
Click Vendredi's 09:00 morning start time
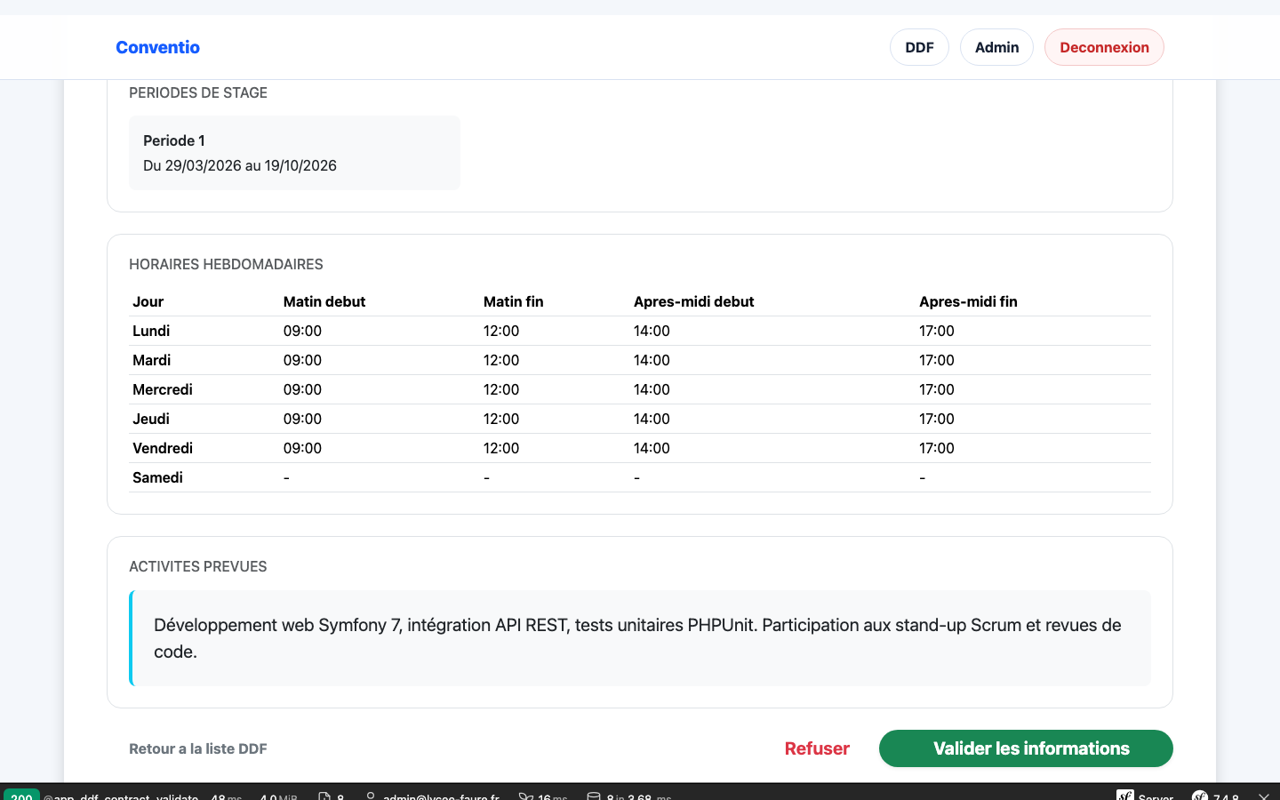(302, 448)
